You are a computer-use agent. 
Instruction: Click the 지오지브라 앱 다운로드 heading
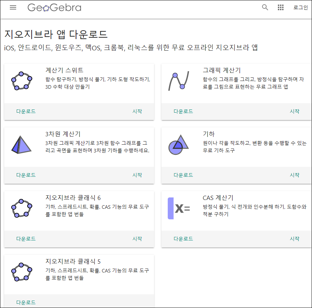click(x=56, y=34)
